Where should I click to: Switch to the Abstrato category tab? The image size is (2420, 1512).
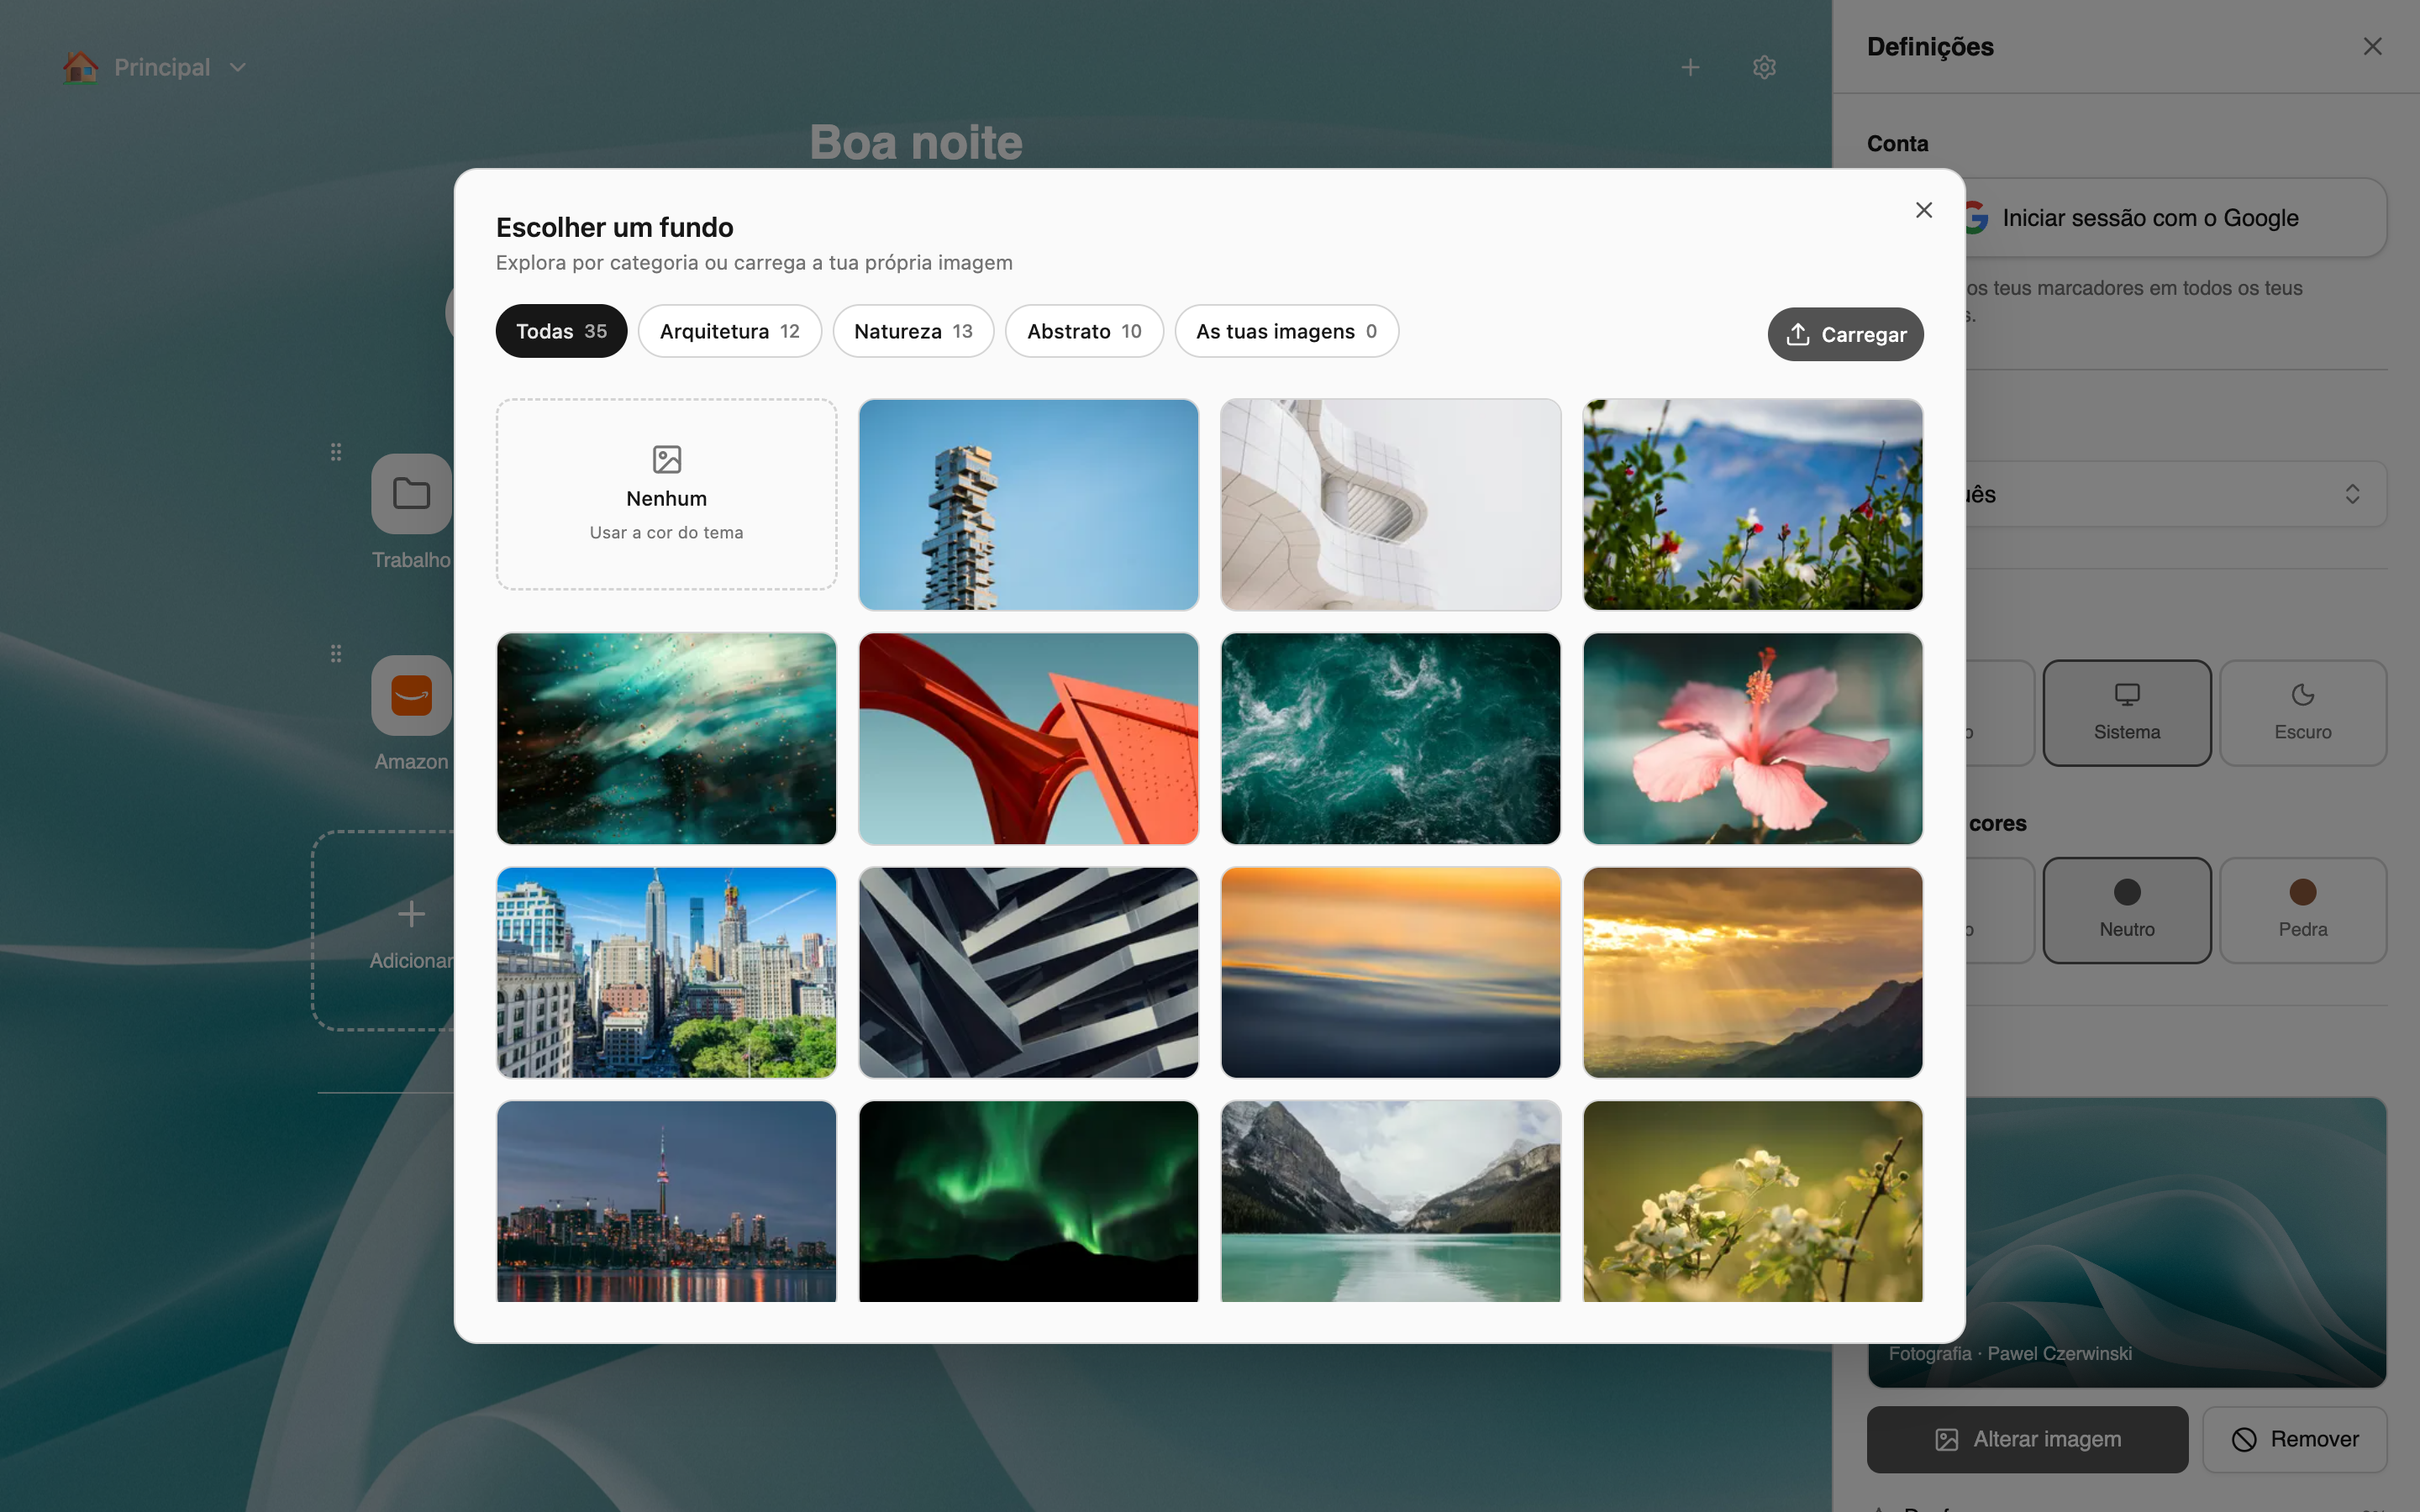point(1084,331)
